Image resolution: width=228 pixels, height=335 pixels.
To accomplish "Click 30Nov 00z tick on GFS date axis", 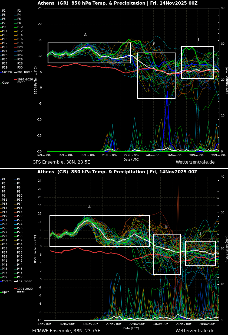I will coord(219,155).
